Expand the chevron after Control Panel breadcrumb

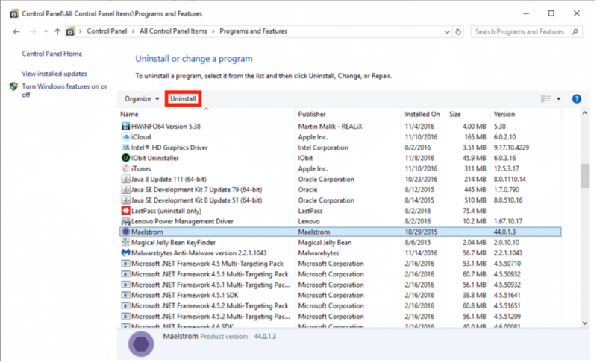click(x=134, y=31)
